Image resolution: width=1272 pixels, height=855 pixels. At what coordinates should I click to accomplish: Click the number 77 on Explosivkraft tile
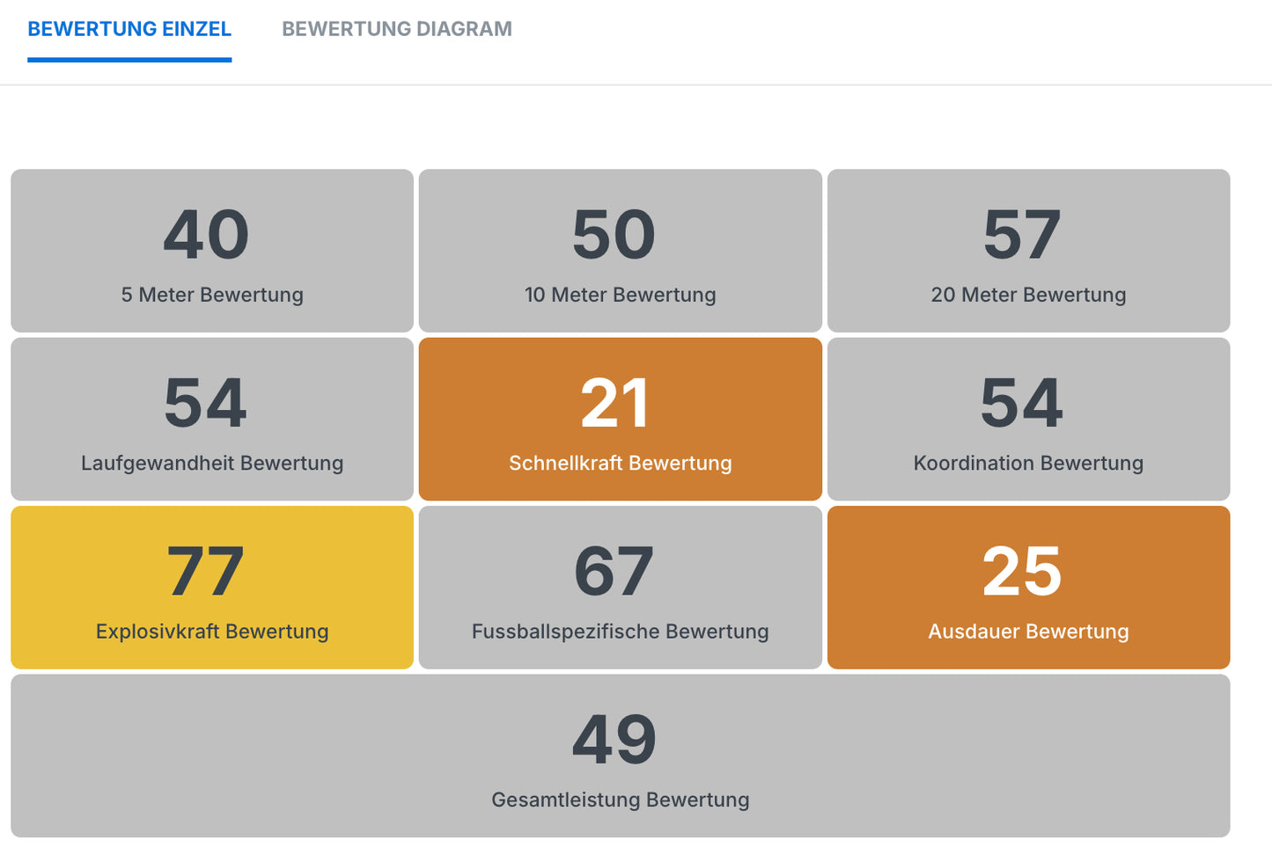(206, 570)
